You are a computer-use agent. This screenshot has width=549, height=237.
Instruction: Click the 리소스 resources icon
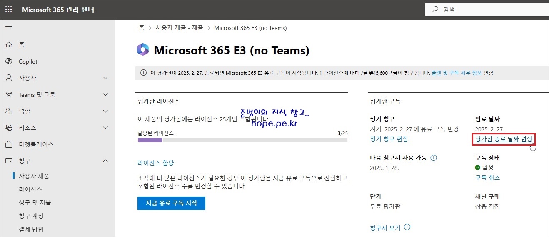(8, 128)
